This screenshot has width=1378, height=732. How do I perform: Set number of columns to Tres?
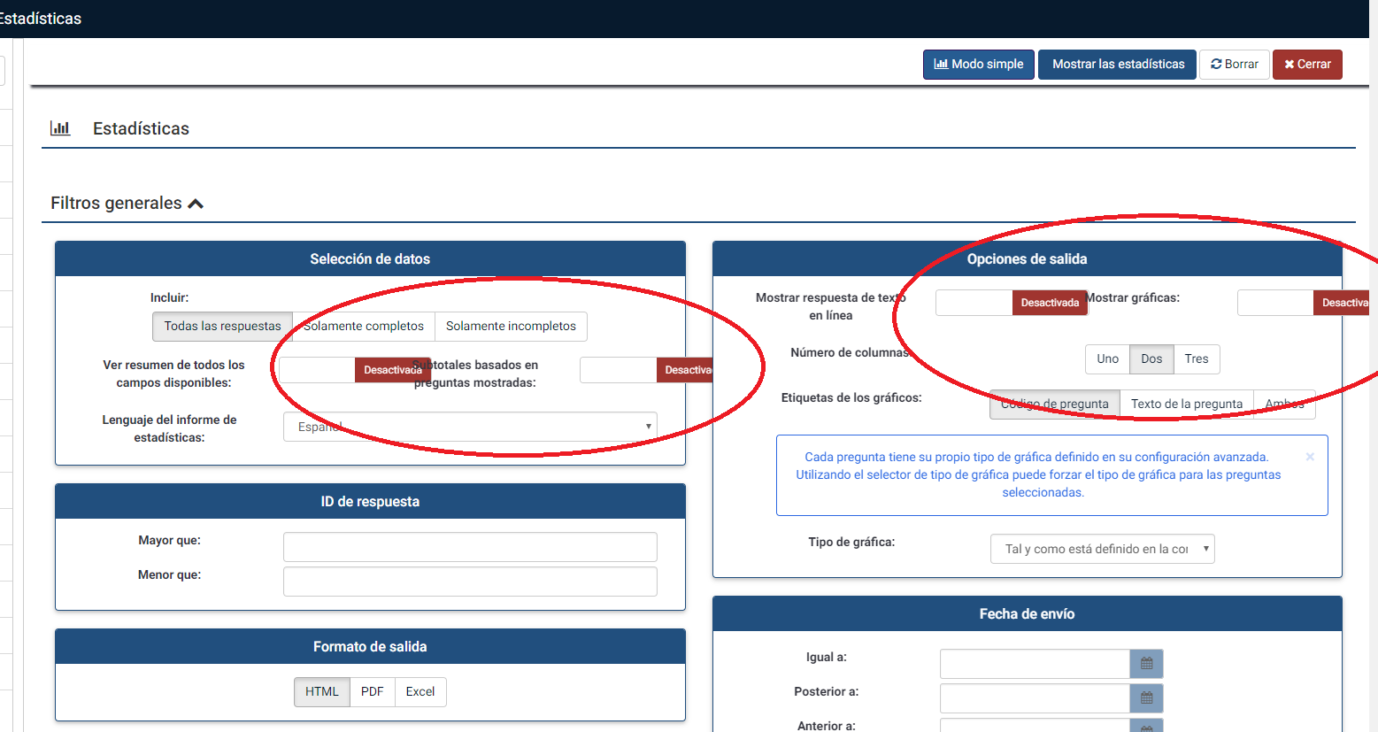(1197, 359)
